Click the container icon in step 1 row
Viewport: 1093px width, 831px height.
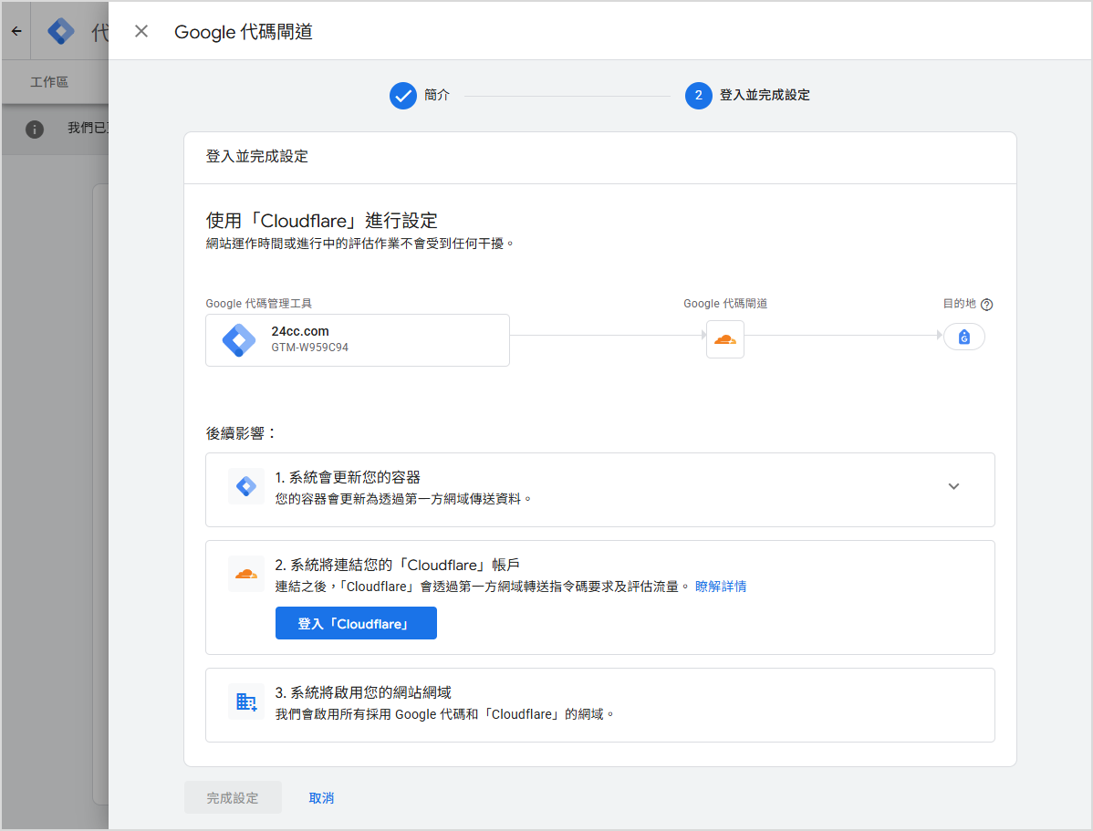tap(246, 486)
